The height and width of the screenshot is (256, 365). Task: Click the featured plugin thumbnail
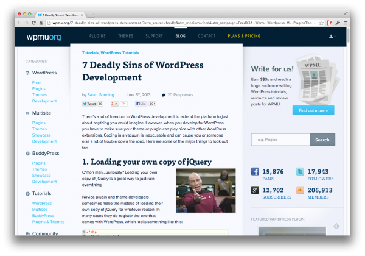click(292, 231)
